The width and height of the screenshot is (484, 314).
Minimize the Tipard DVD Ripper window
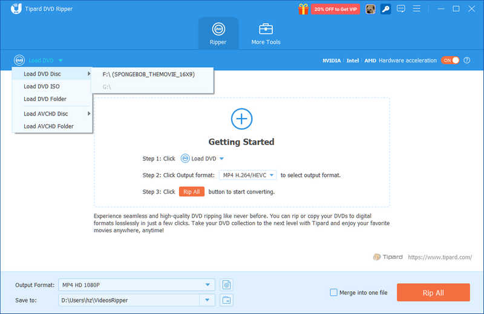click(441, 8)
